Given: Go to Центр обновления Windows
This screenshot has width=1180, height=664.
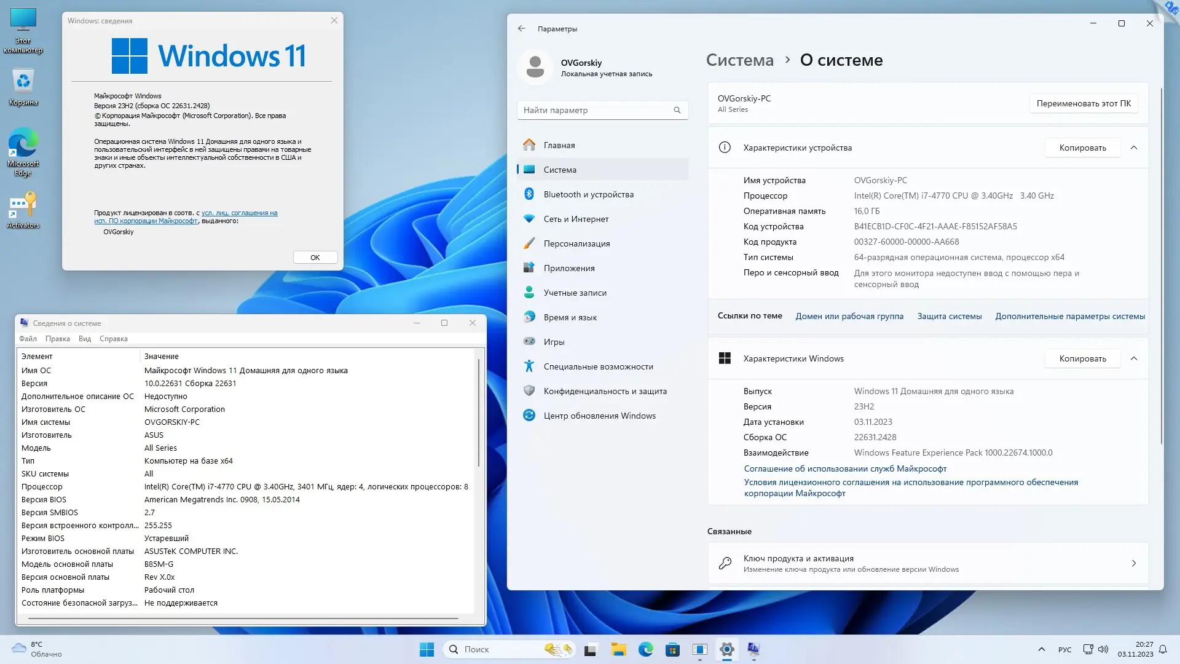Looking at the screenshot, I should [599, 416].
